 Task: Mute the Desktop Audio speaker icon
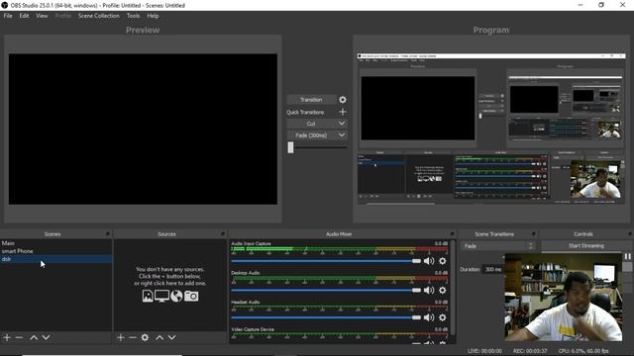[x=429, y=290]
